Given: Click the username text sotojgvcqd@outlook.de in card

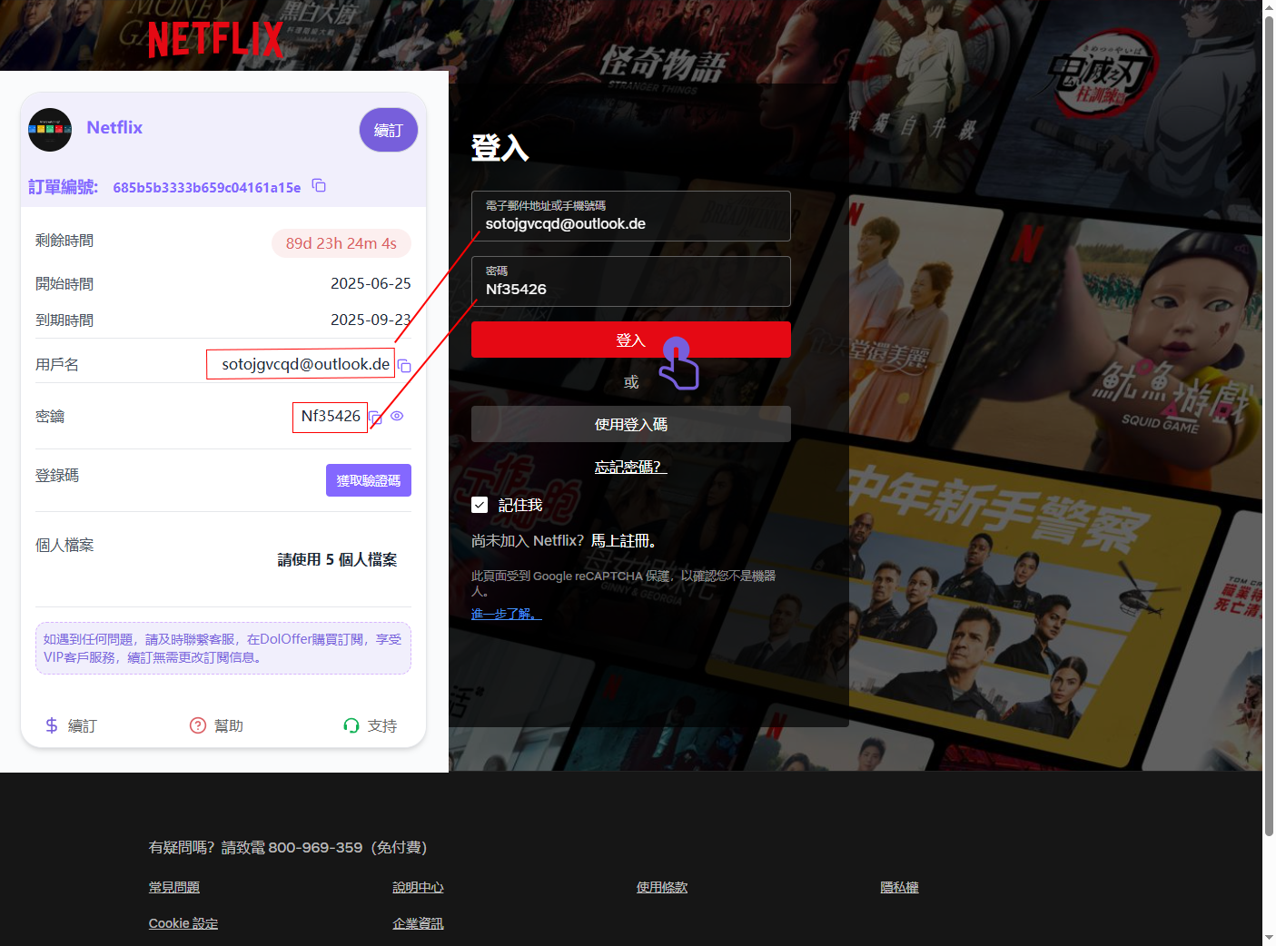Looking at the screenshot, I should 306,364.
